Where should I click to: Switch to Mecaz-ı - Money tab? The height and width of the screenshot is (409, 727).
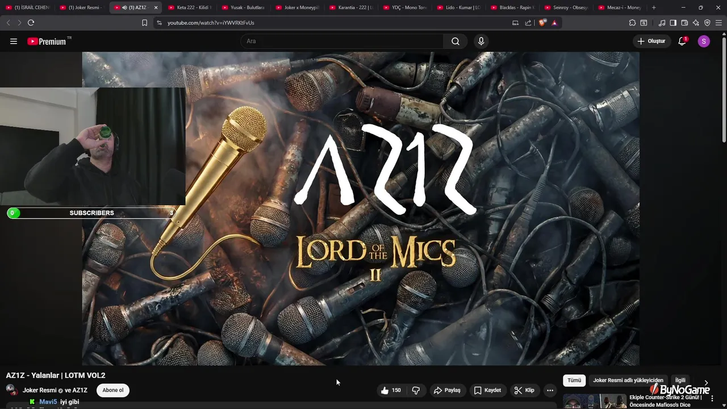620,7
